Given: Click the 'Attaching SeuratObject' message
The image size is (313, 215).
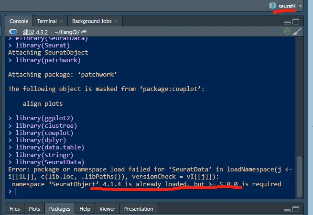Looking at the screenshot, I should click(48, 53).
